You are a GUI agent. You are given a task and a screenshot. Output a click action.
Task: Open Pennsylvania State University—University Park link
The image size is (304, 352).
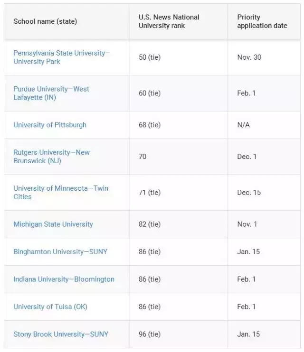61,57
